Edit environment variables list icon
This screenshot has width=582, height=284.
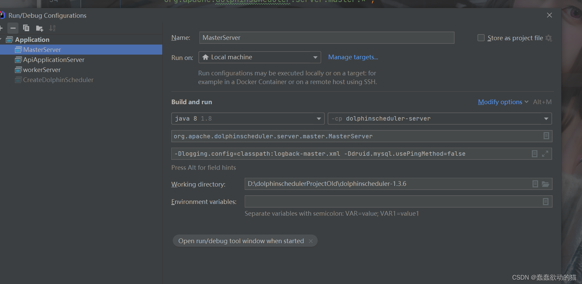pos(546,202)
